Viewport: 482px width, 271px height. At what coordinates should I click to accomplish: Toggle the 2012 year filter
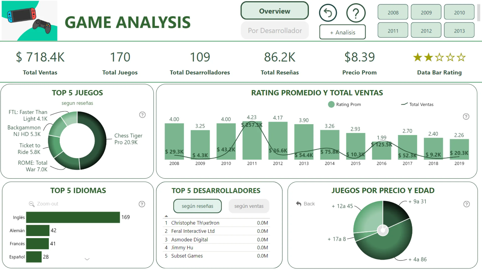tap(426, 30)
